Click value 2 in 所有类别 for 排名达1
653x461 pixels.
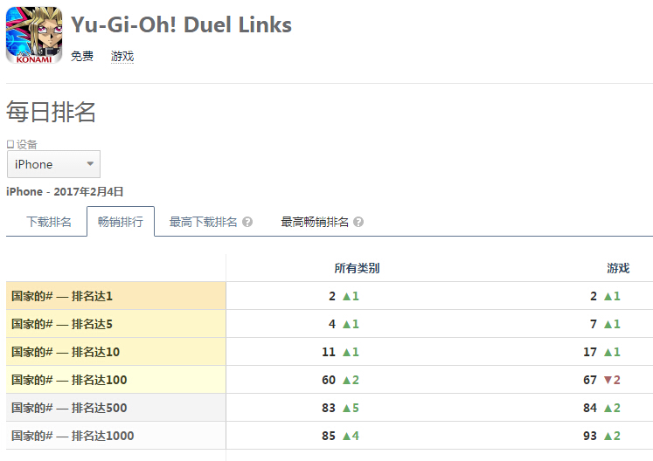[332, 296]
